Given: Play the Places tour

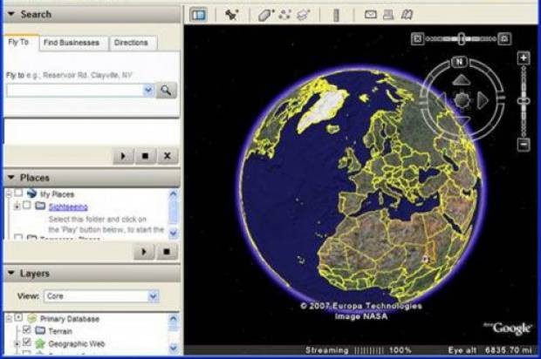Looking at the screenshot, I should [x=143, y=252].
